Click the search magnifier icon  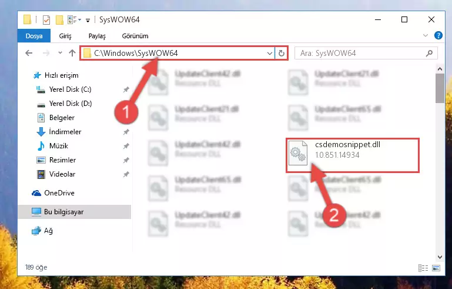click(429, 53)
